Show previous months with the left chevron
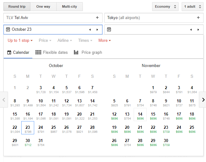 click(4, 100)
